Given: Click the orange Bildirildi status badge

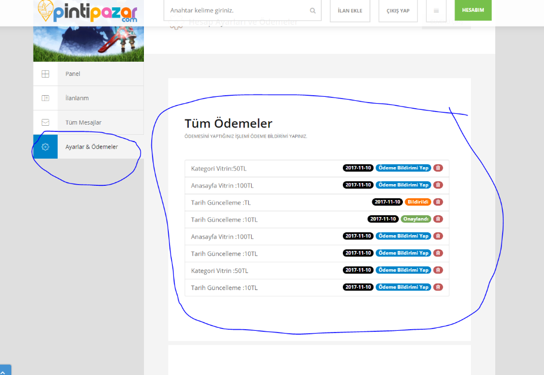Looking at the screenshot, I should pyautogui.click(x=418, y=202).
